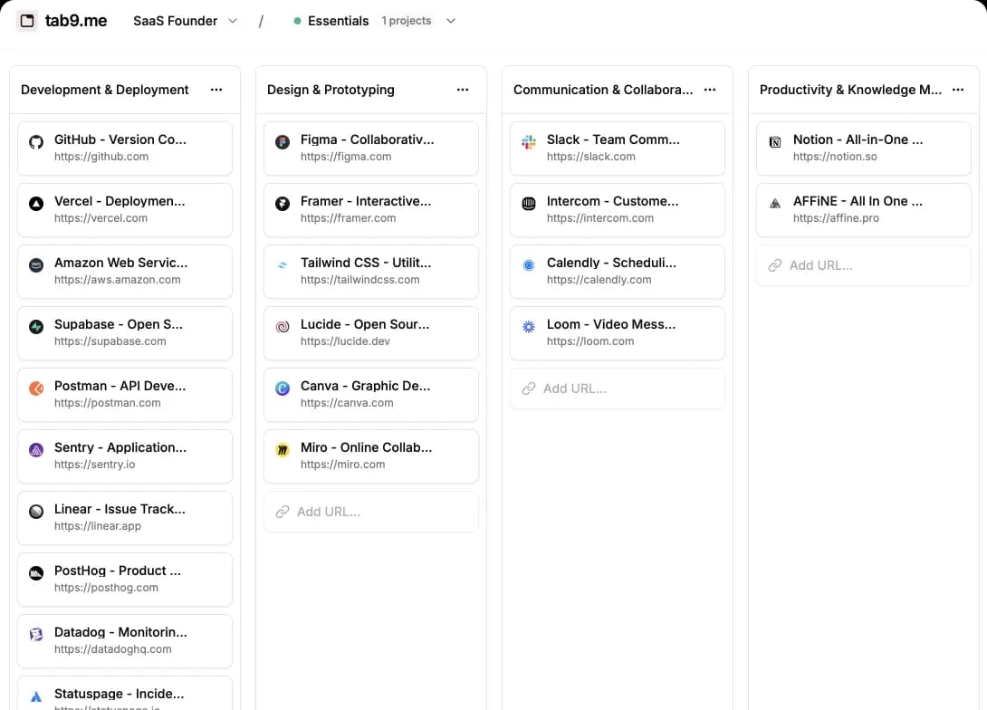987x710 pixels.
Task: Click the GitHub favicon icon
Action: pos(36,141)
